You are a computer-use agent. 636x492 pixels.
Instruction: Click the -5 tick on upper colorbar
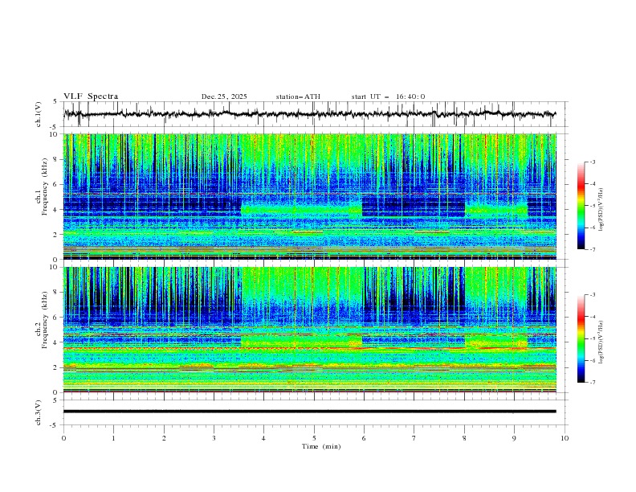click(592, 206)
